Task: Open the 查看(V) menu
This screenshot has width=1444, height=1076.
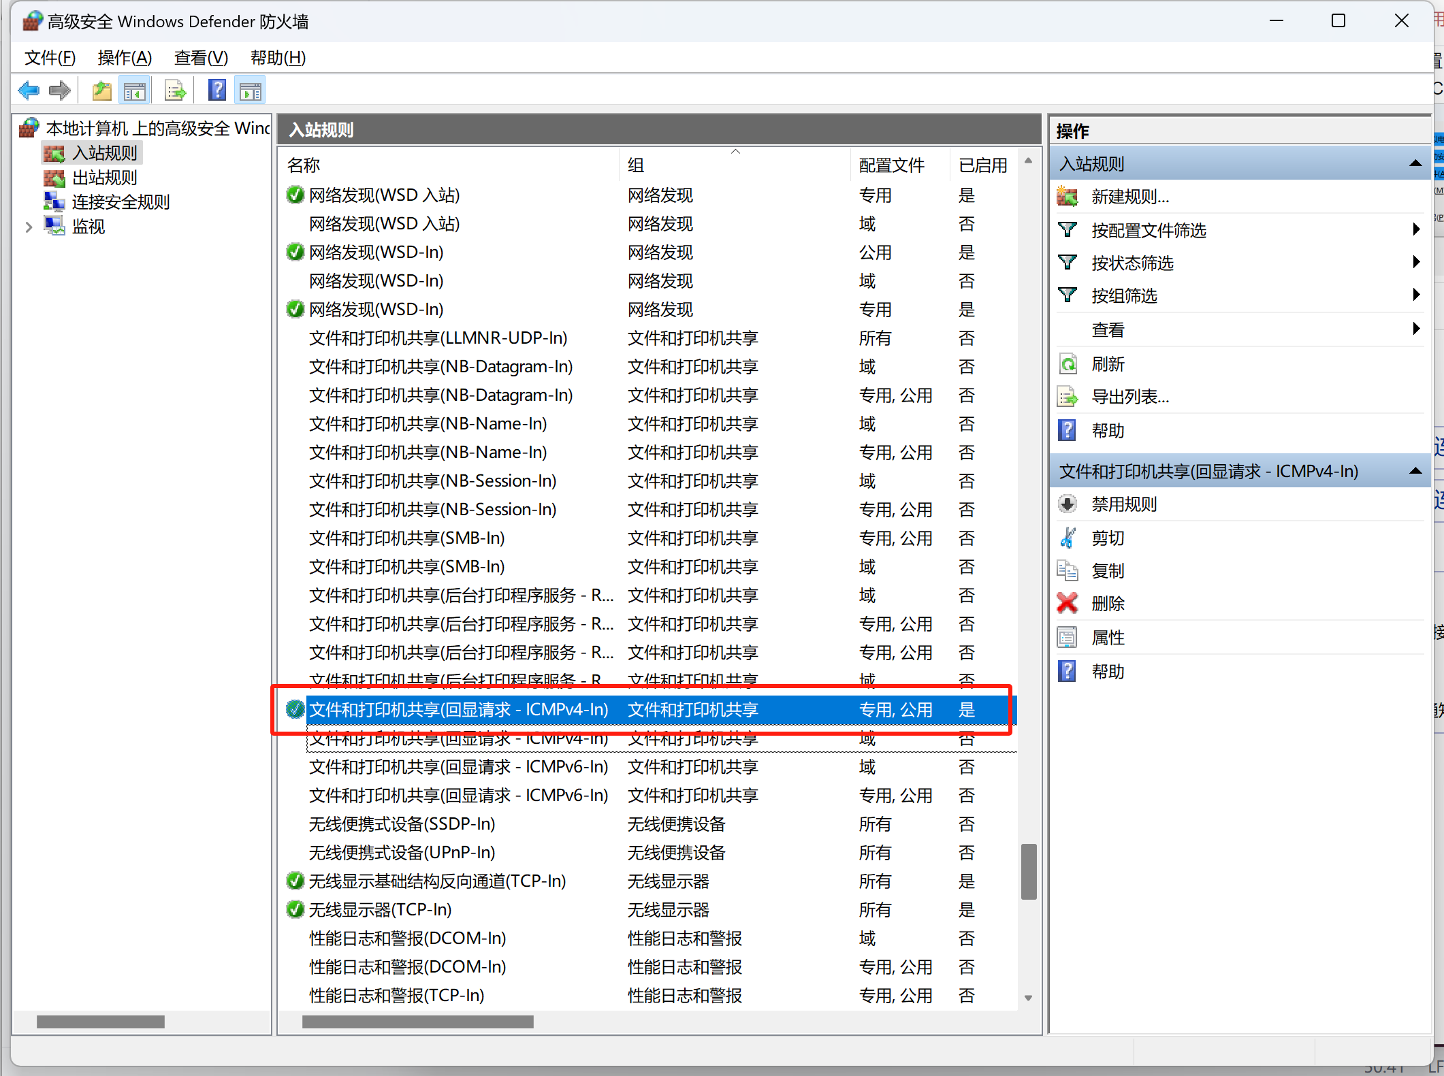Action: coord(201,58)
